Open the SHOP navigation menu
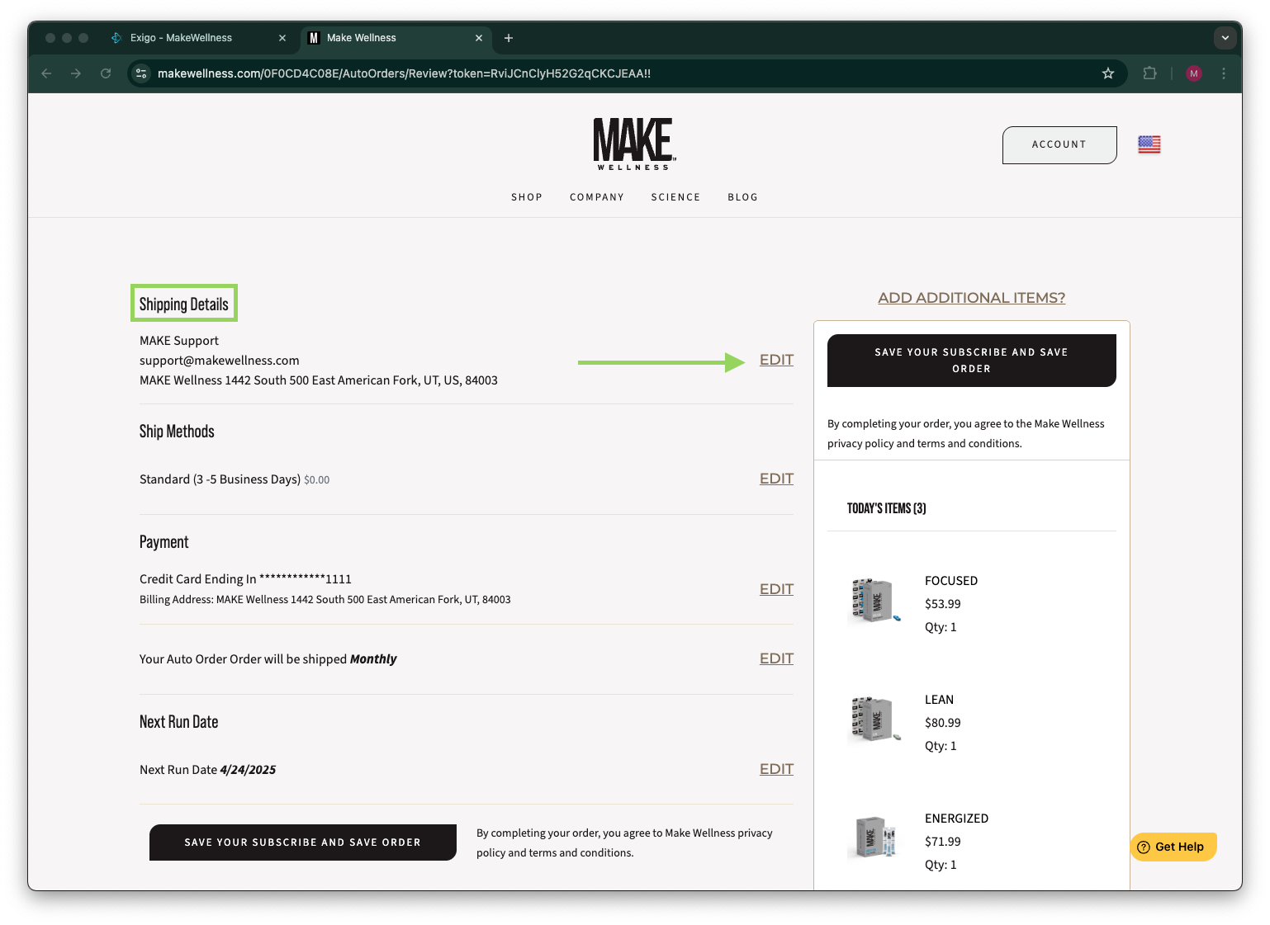The height and width of the screenshot is (925, 1270). [527, 197]
